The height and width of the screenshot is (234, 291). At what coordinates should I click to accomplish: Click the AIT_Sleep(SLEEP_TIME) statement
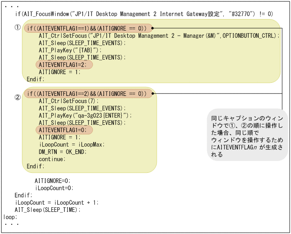pyautogui.click(x=47, y=209)
